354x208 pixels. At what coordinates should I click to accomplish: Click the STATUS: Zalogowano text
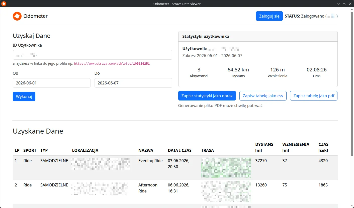[311, 16]
